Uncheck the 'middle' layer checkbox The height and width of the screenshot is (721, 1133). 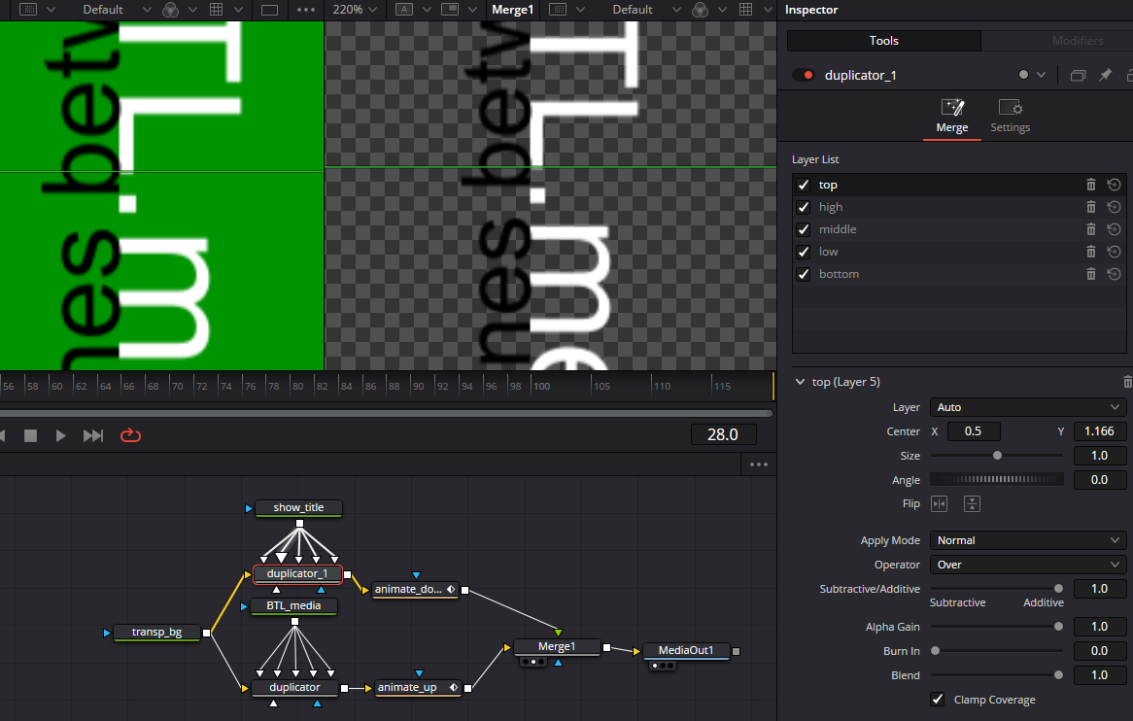804,229
